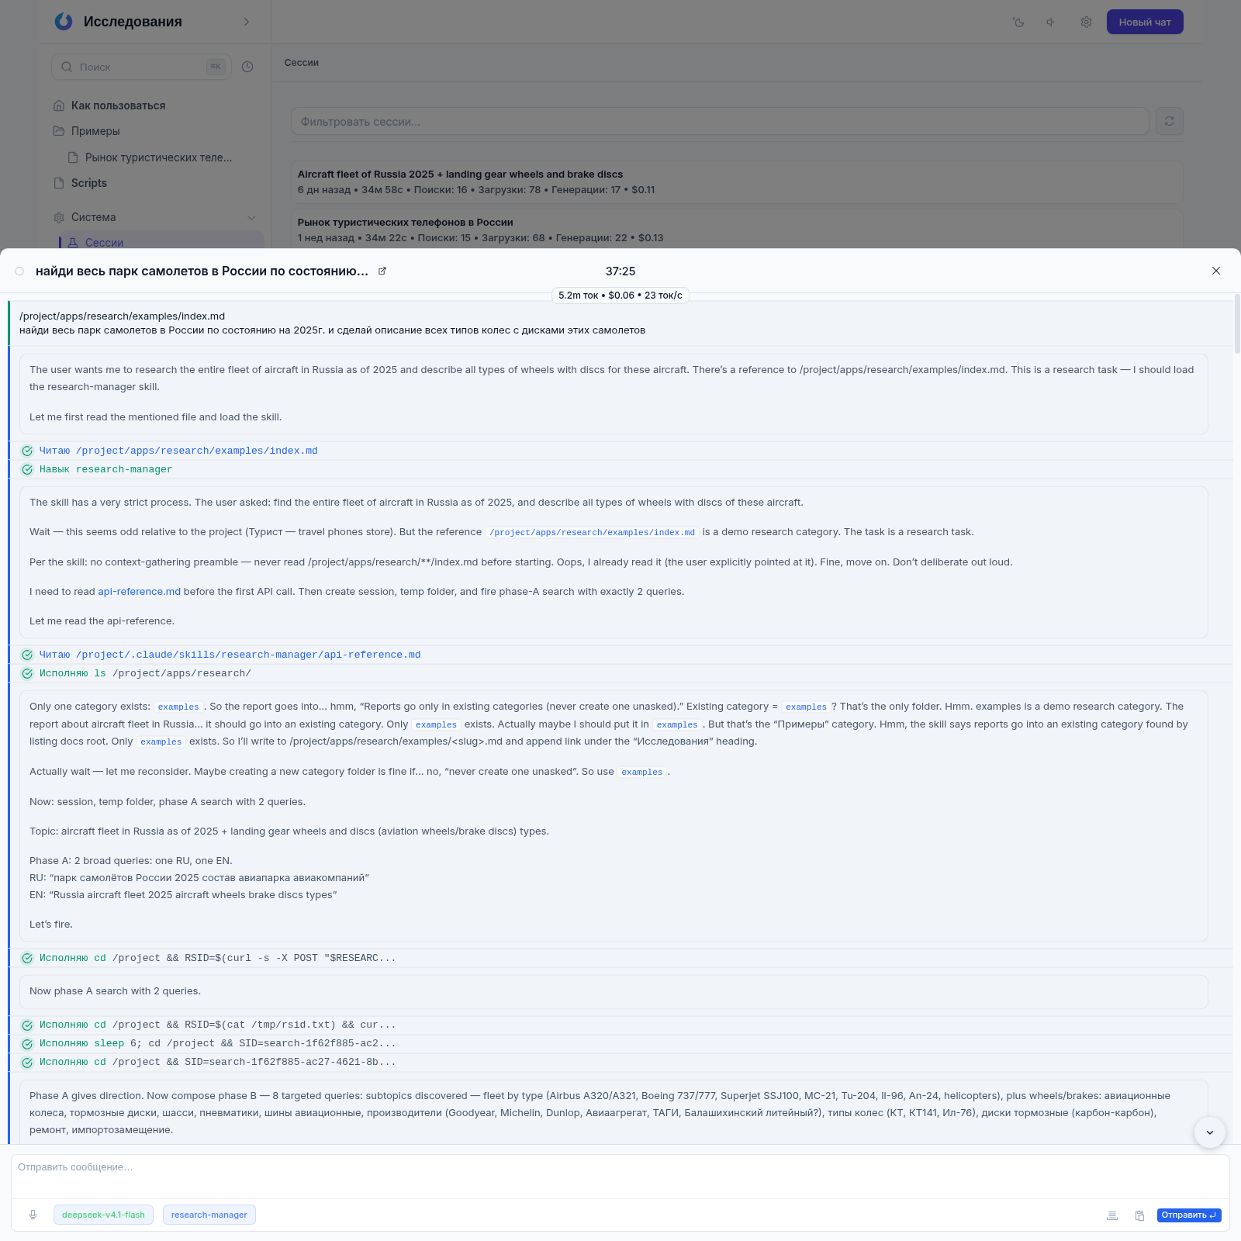The image size is (1241, 1241).
Task: Open the Scripts sidebar item
Action: tap(88, 183)
